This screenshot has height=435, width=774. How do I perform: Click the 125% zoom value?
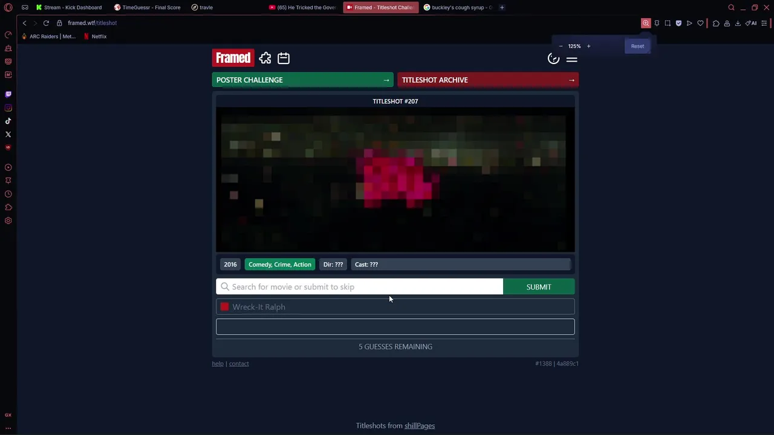(574, 46)
